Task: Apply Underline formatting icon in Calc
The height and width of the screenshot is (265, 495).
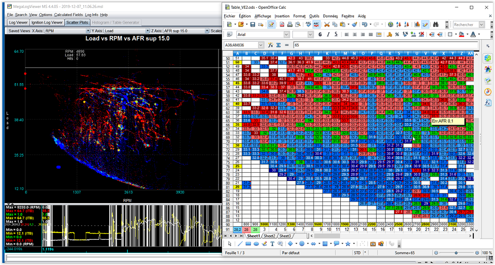Action: pyautogui.click(x=336, y=34)
